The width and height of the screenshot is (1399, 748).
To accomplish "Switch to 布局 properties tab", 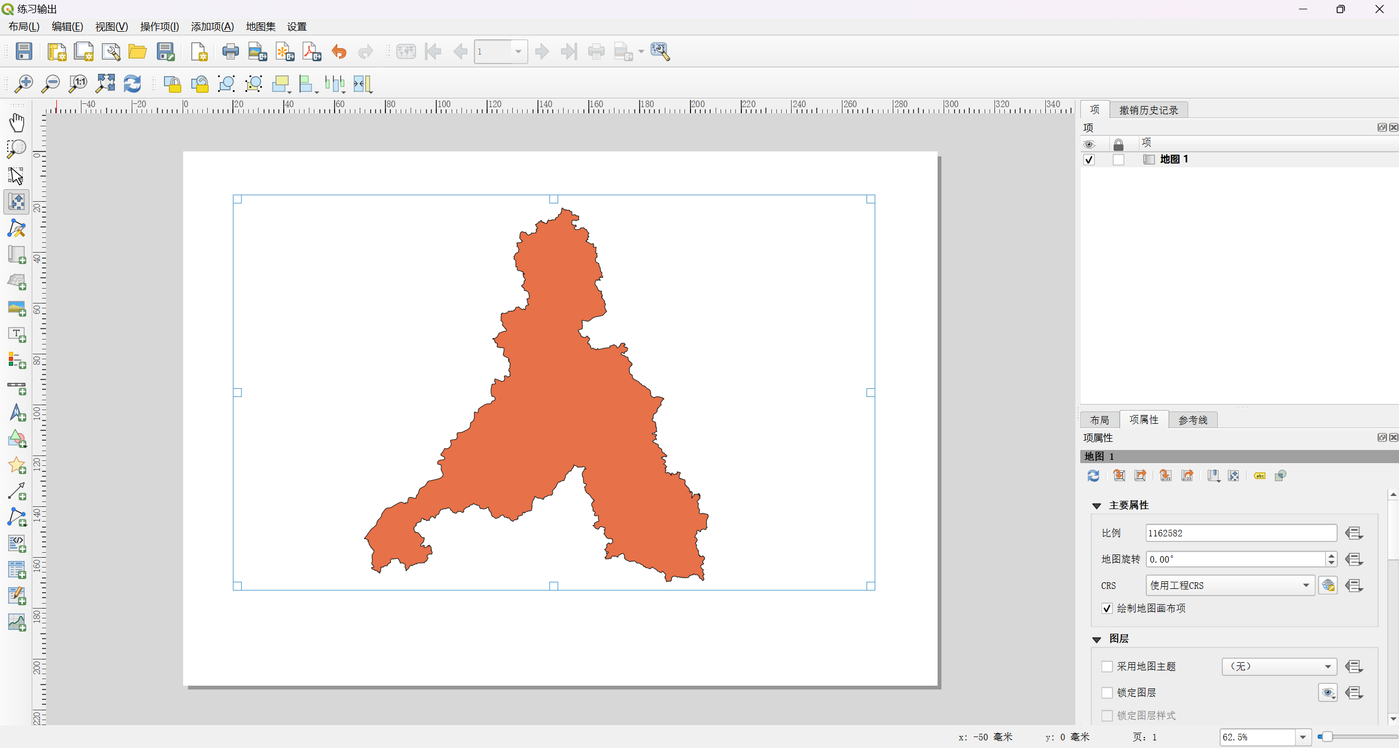I will point(1099,420).
